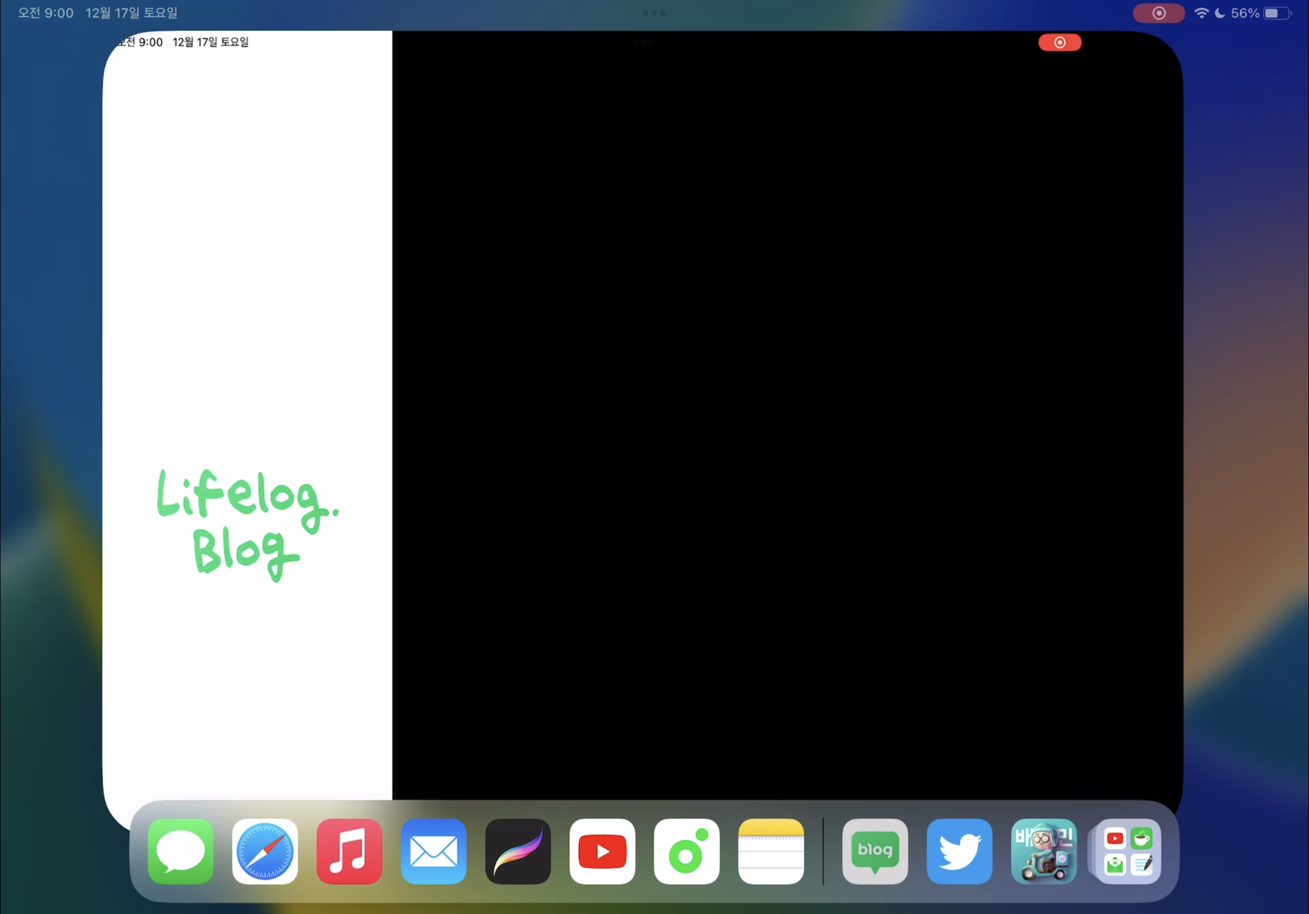Open the YouTube app in dock
Screen dimensions: 1309x914
(x=602, y=852)
